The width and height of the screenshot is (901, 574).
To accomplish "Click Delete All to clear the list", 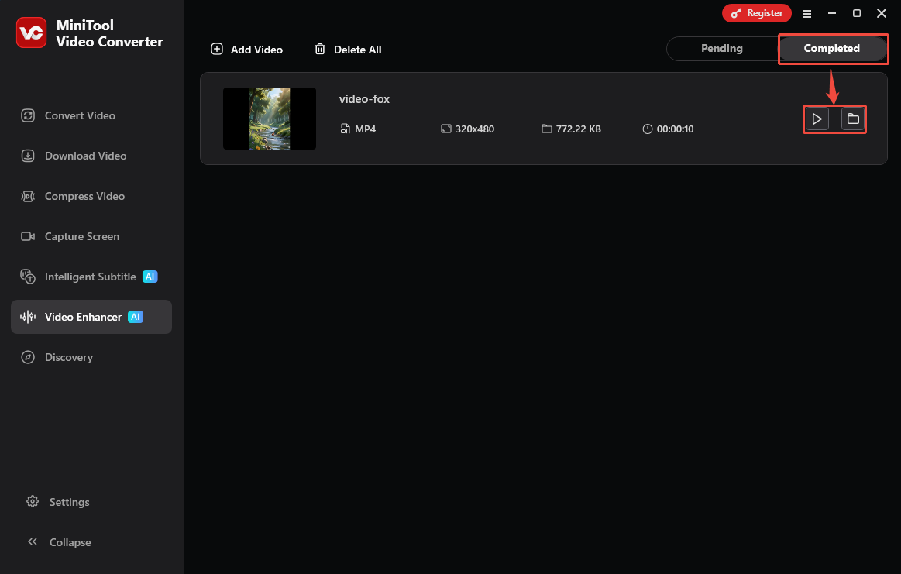I will [348, 50].
